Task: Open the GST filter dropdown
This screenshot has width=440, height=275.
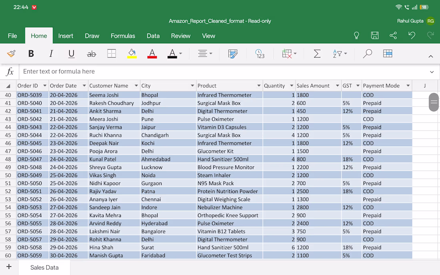Action: (358, 86)
